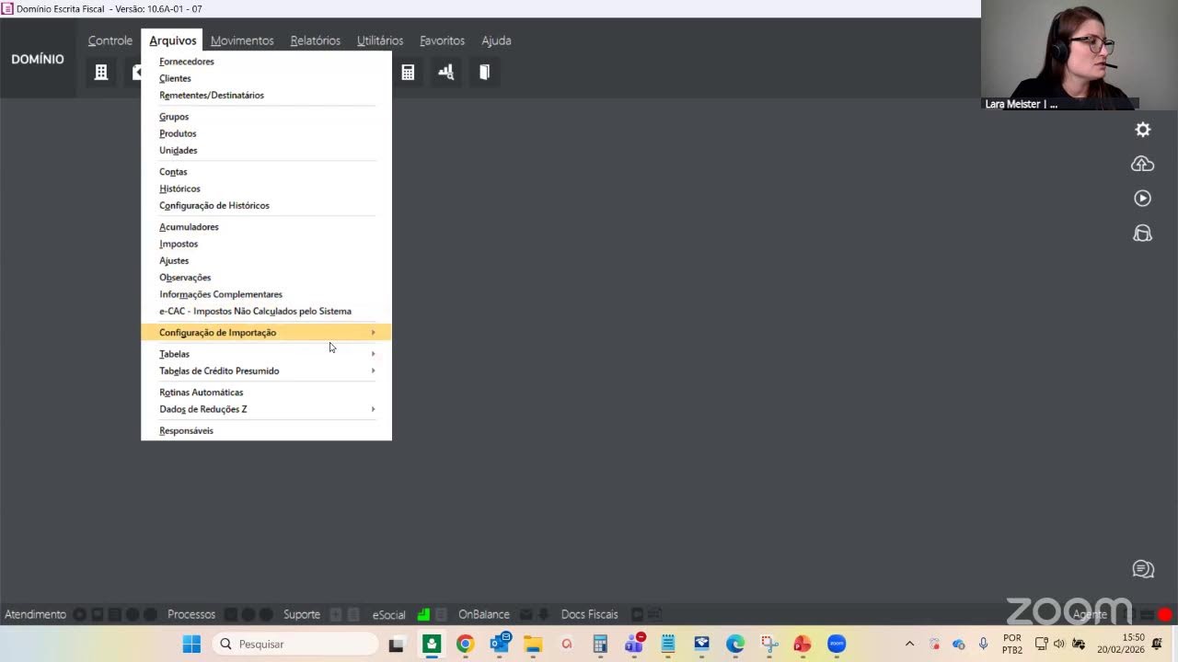
Task: Expand Dados de Reduções Z arrow
Action: 373,409
